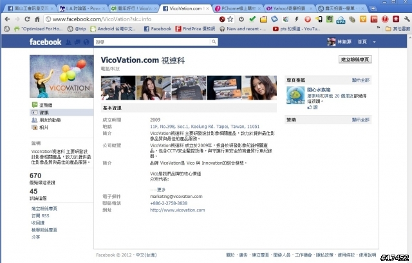This screenshot has height=263, width=412.
Task: Open the VicoVation balloon profile picture
Action: click(62, 76)
